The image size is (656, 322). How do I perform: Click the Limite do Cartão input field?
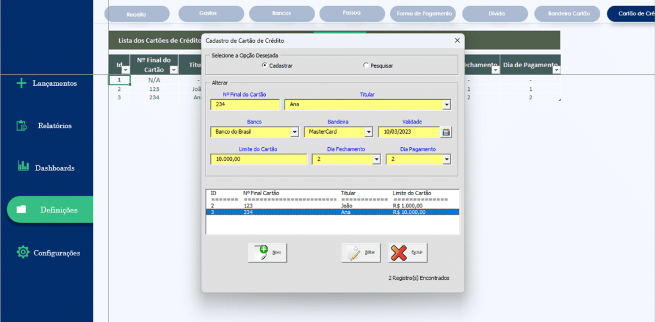point(259,159)
